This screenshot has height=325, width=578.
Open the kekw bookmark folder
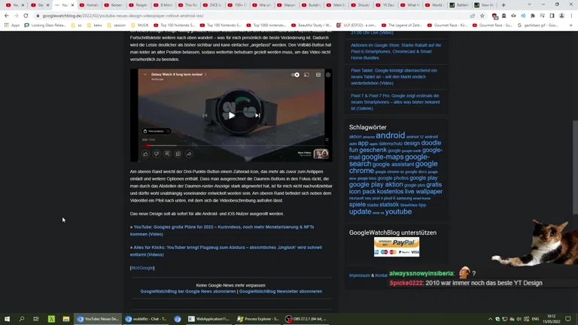95,26
